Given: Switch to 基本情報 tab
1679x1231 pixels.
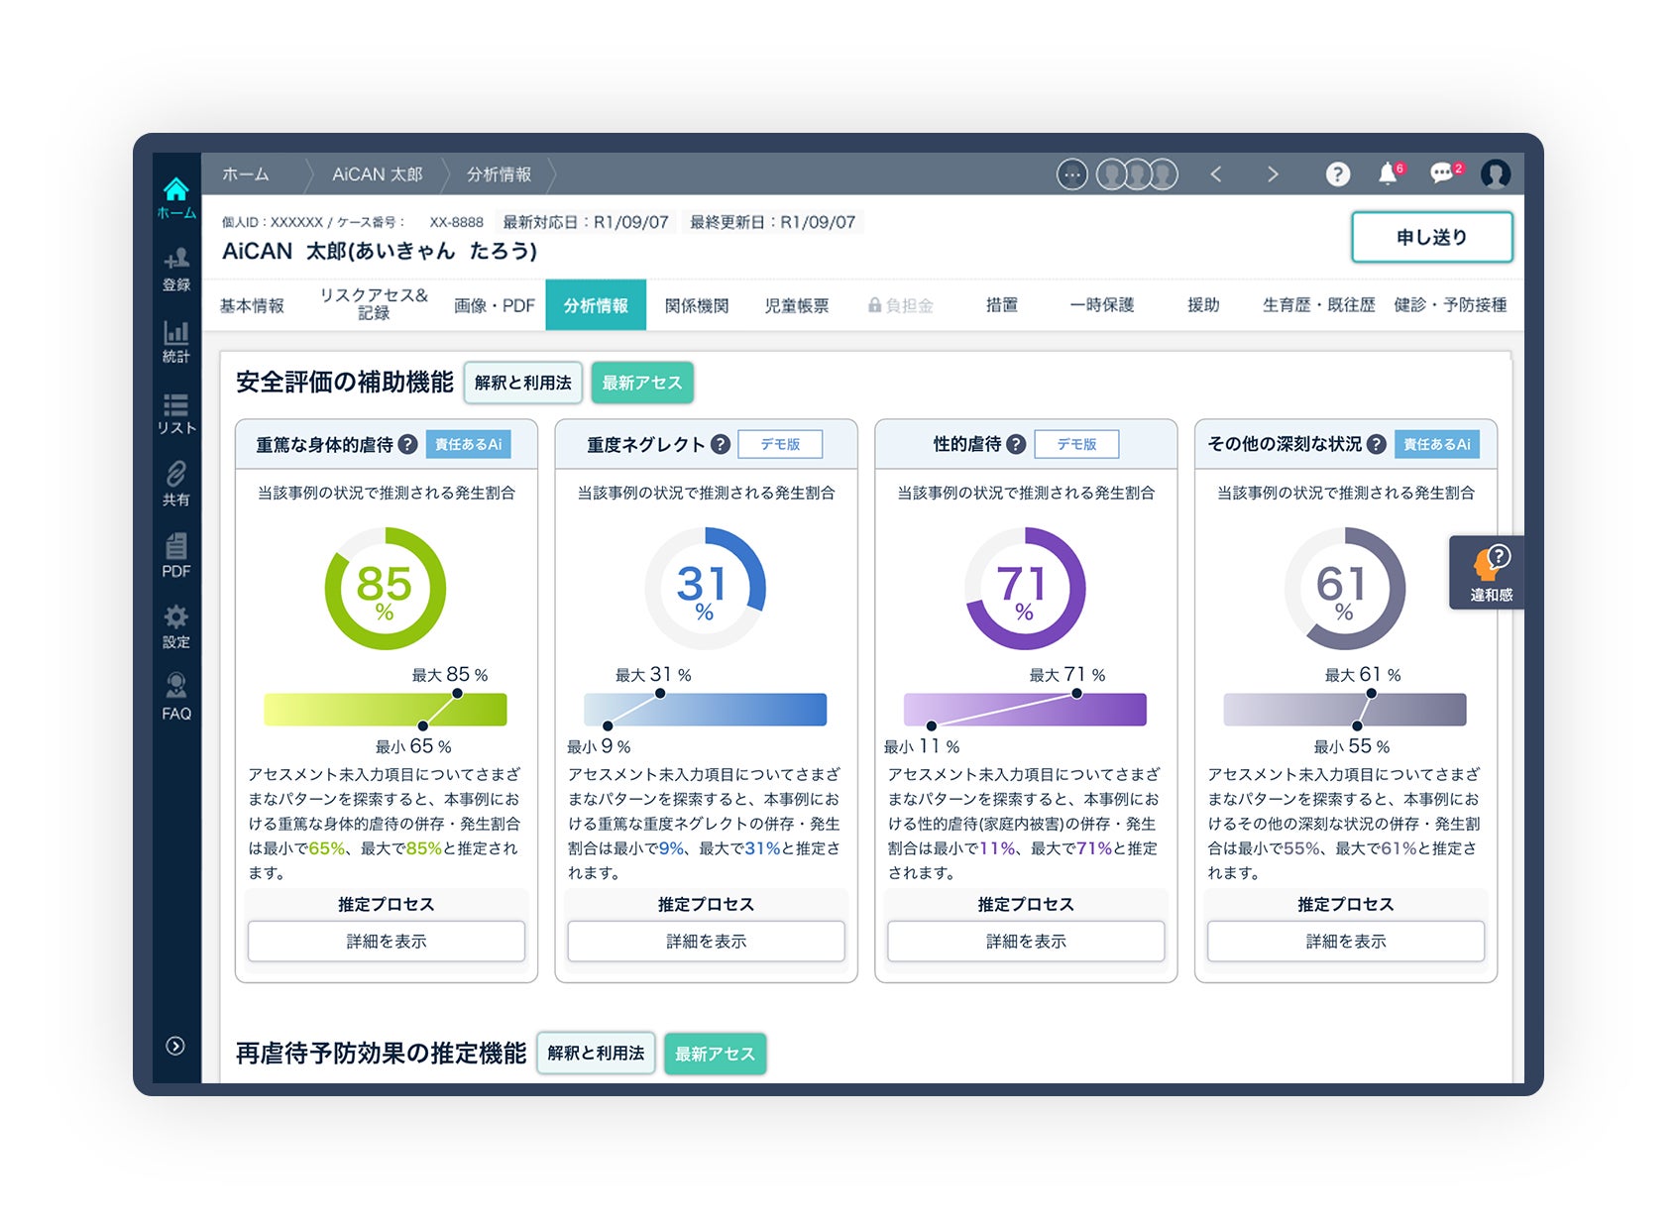Looking at the screenshot, I should [252, 305].
